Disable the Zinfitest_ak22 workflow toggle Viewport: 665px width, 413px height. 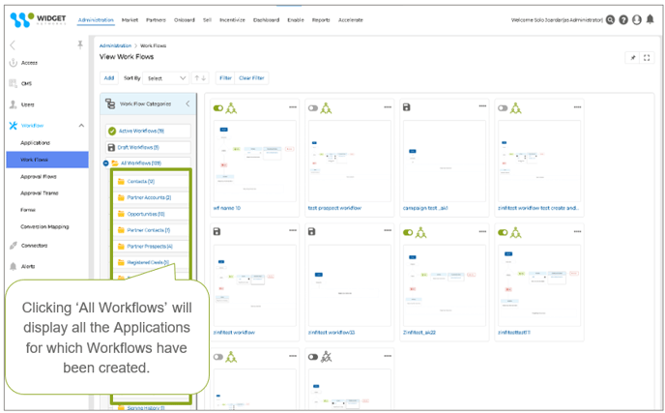pos(408,231)
